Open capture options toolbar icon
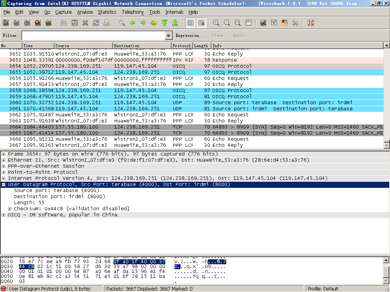This screenshot has width=390, height=292. pyautogui.click(x=16, y=23)
